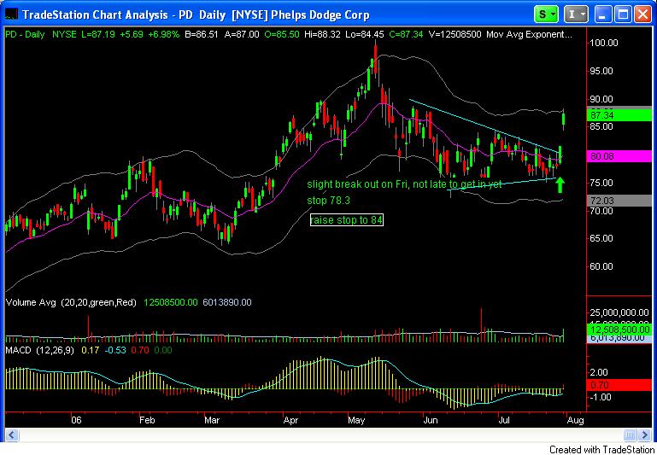Click the Hi=88.32 value in status line
This screenshot has width=657, height=455.
[322, 35]
